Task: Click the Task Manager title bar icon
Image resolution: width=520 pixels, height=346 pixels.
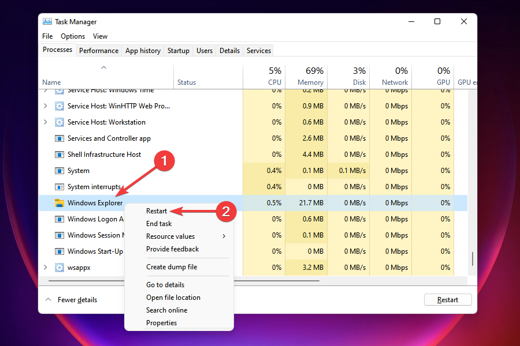Action: click(47, 21)
